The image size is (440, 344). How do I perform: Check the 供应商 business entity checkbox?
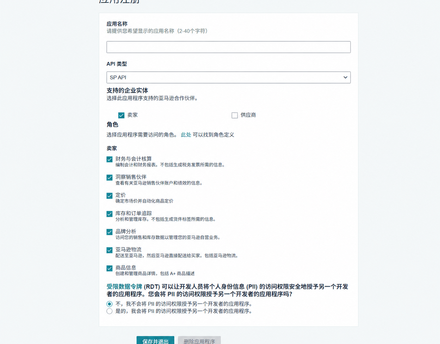click(235, 115)
